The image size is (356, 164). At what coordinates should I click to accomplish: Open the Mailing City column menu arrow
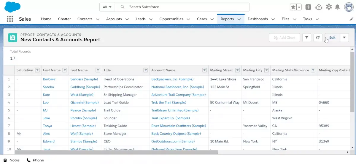[x=267, y=70]
